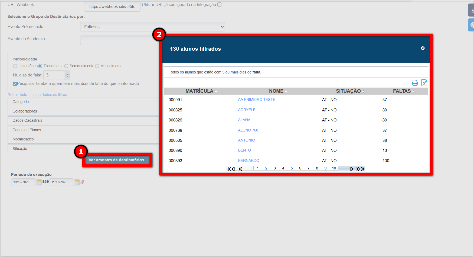Export the student list to Excel
Image resolution: width=474 pixels, height=257 pixels.
pyautogui.click(x=424, y=83)
